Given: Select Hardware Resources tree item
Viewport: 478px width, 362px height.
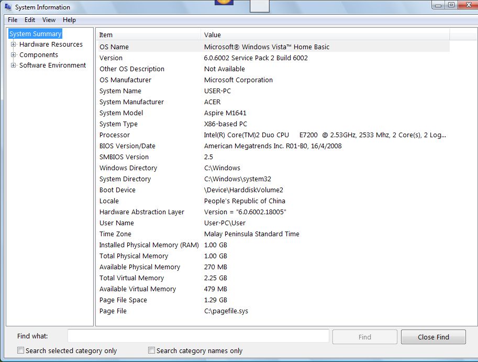Looking at the screenshot, I should coord(51,44).
